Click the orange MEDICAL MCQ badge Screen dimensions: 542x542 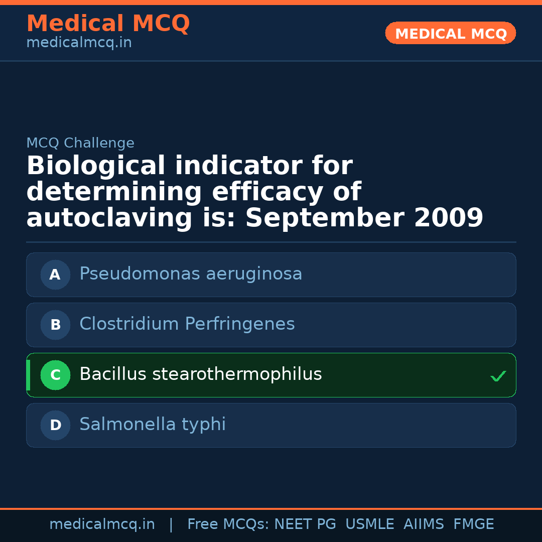click(450, 33)
